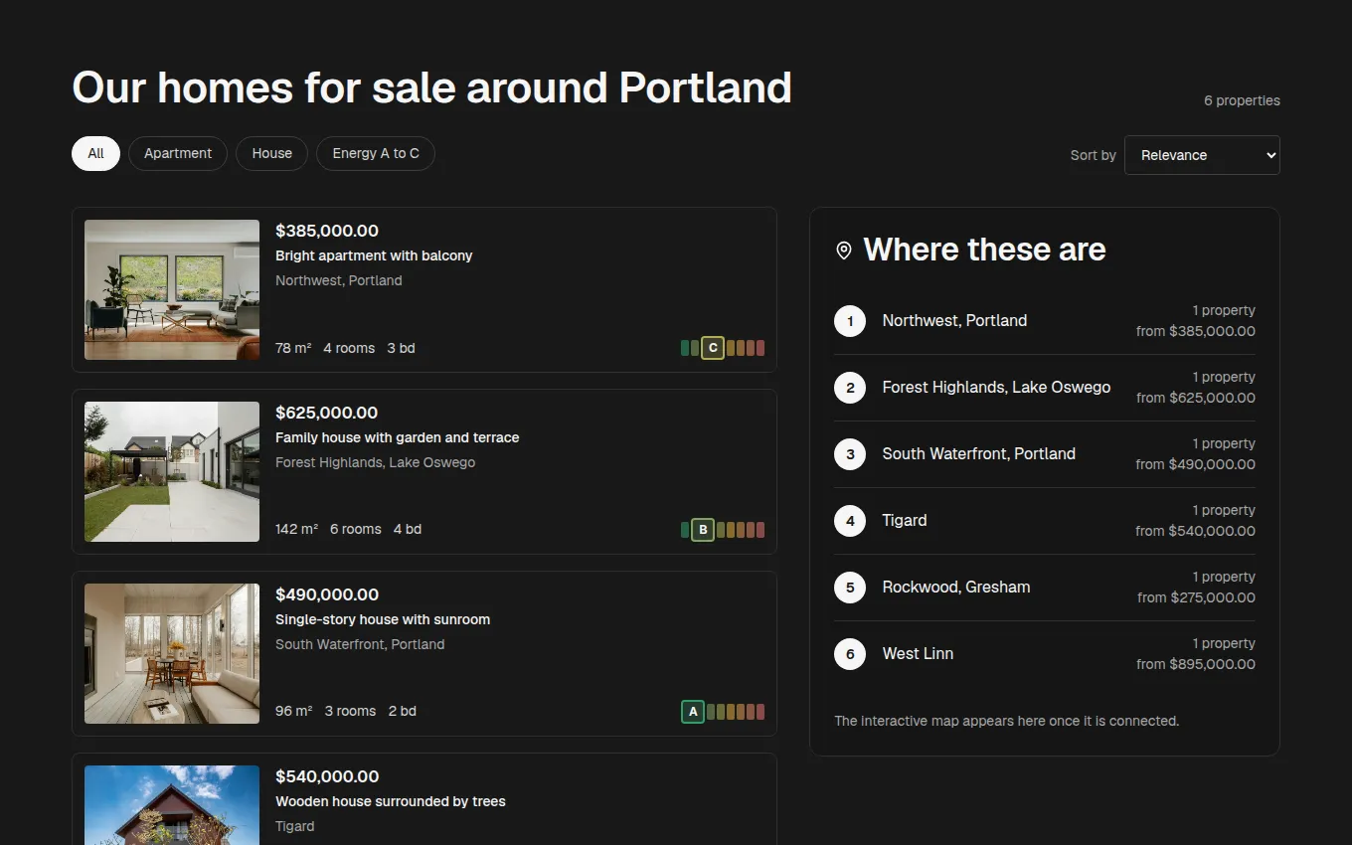Click the number 6 marker for West Linn
The width and height of the screenshot is (1352, 845).
point(850,654)
